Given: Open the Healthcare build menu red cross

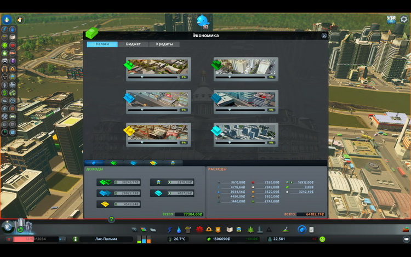Looking at the screenshot, I should [199, 230].
